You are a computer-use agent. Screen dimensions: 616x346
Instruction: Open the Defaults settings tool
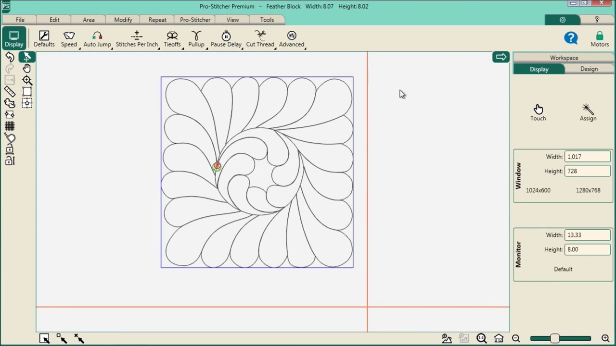(x=44, y=39)
